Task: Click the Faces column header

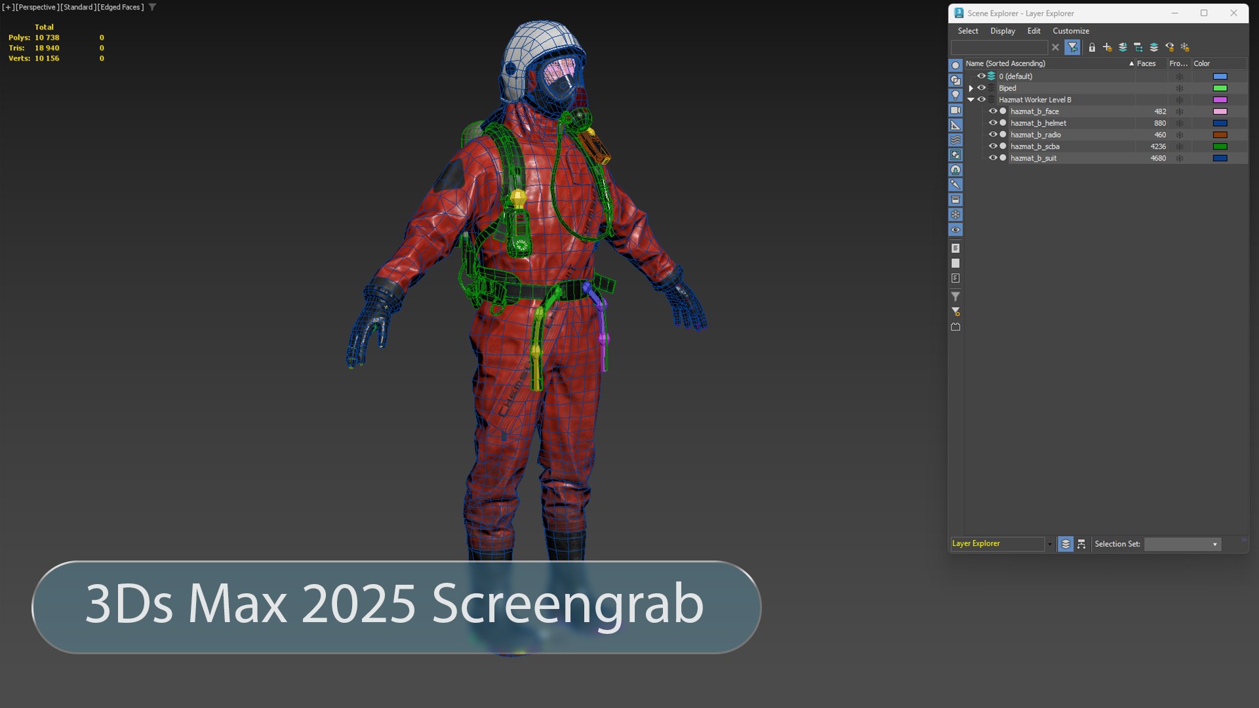Action: click(1151, 64)
